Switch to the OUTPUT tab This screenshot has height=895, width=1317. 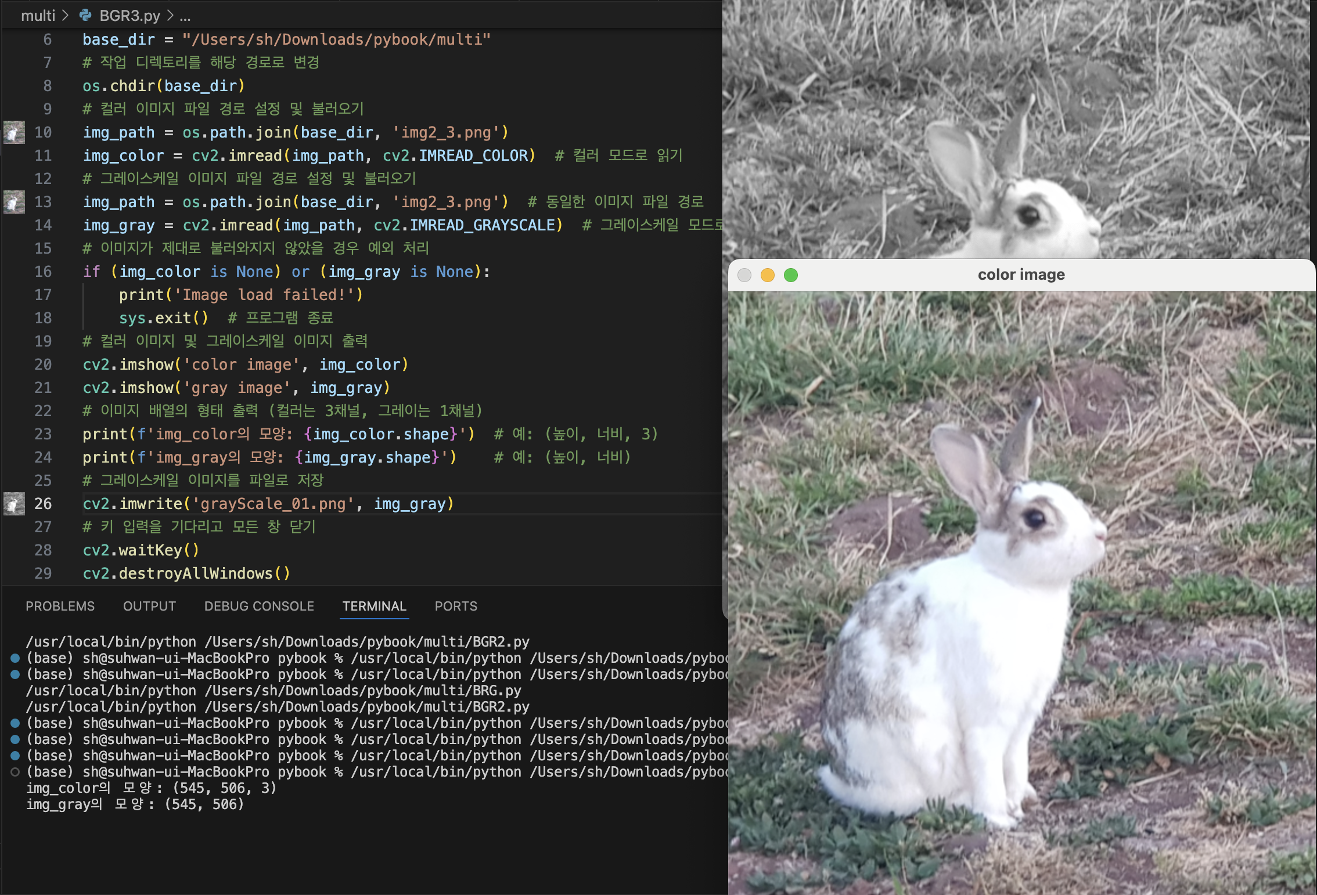tap(149, 606)
